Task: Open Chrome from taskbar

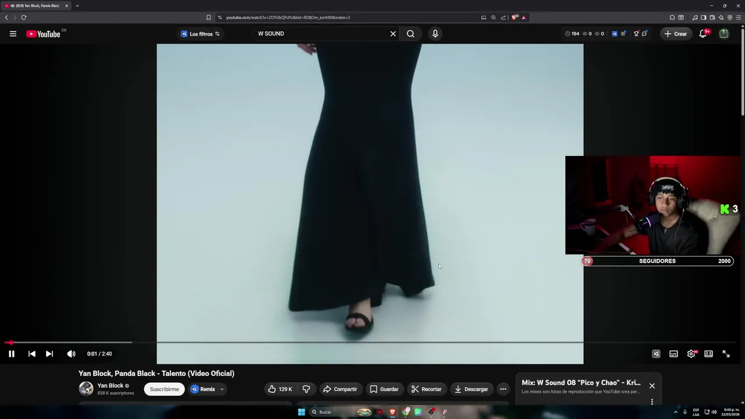Action: click(x=406, y=412)
